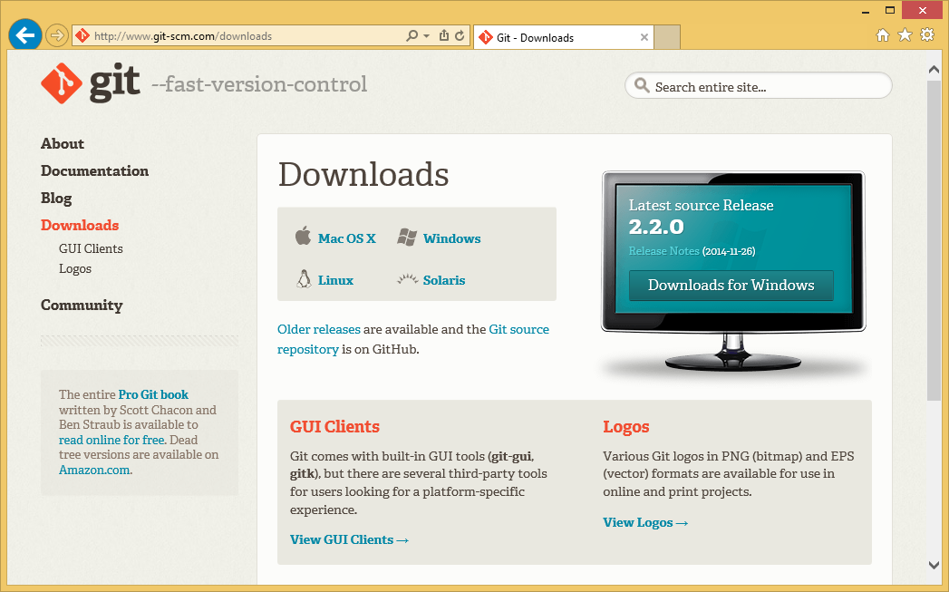Image resolution: width=949 pixels, height=592 pixels.
Task: Click the vertical scrollbar thumb
Action: tap(934, 239)
